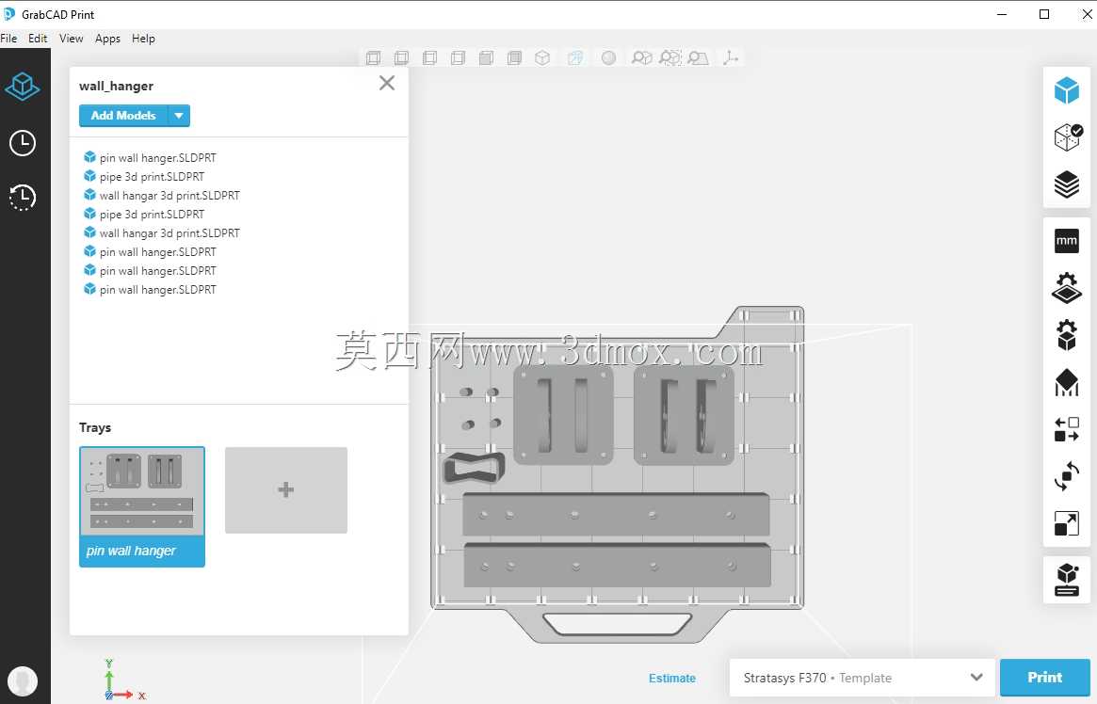1097x704 pixels.
Task: Click magnifier with dashed box zoom icon
Action: 670,57
